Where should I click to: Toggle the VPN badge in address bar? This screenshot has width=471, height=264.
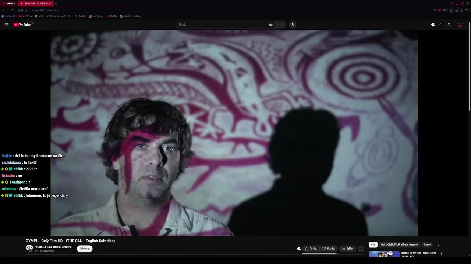pyautogui.click(x=20, y=10)
